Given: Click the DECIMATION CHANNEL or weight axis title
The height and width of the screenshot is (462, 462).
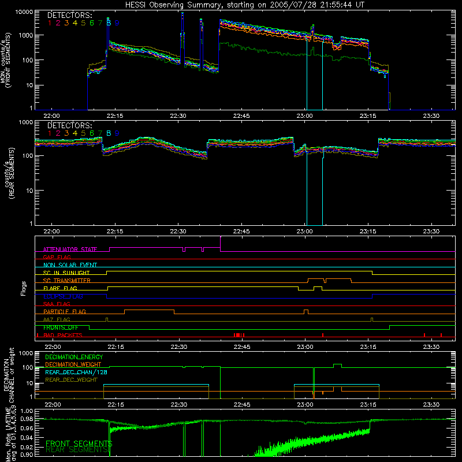Looking at the screenshot, I should pyautogui.click(x=9, y=375).
